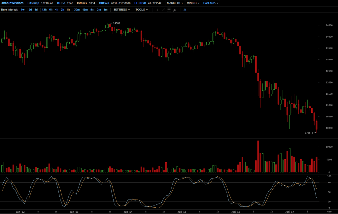
Task: Select the horizontal lines tool icon
Action: tap(169, 10)
